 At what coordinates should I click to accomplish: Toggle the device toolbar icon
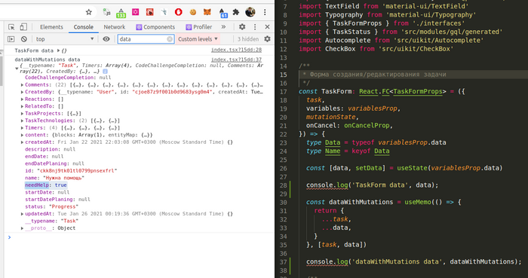pyautogui.click(x=23, y=27)
